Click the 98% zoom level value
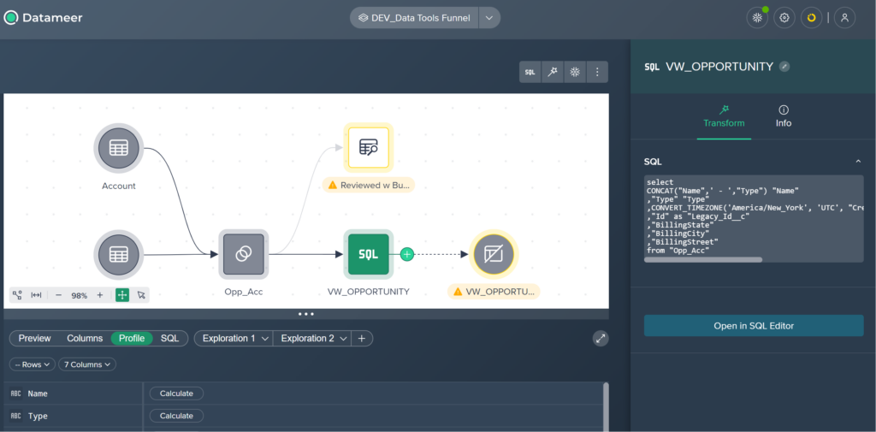 click(x=80, y=296)
